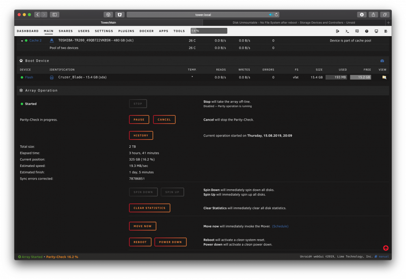Click the Flash drive device icon
406x279 pixels.
52,77
